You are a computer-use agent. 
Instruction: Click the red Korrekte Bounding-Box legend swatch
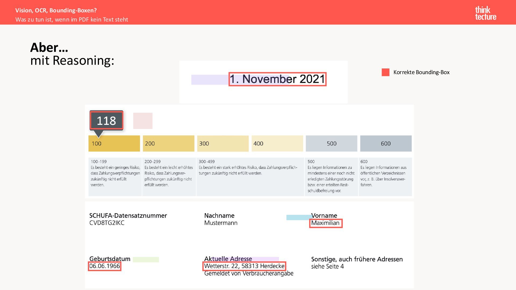coord(385,72)
